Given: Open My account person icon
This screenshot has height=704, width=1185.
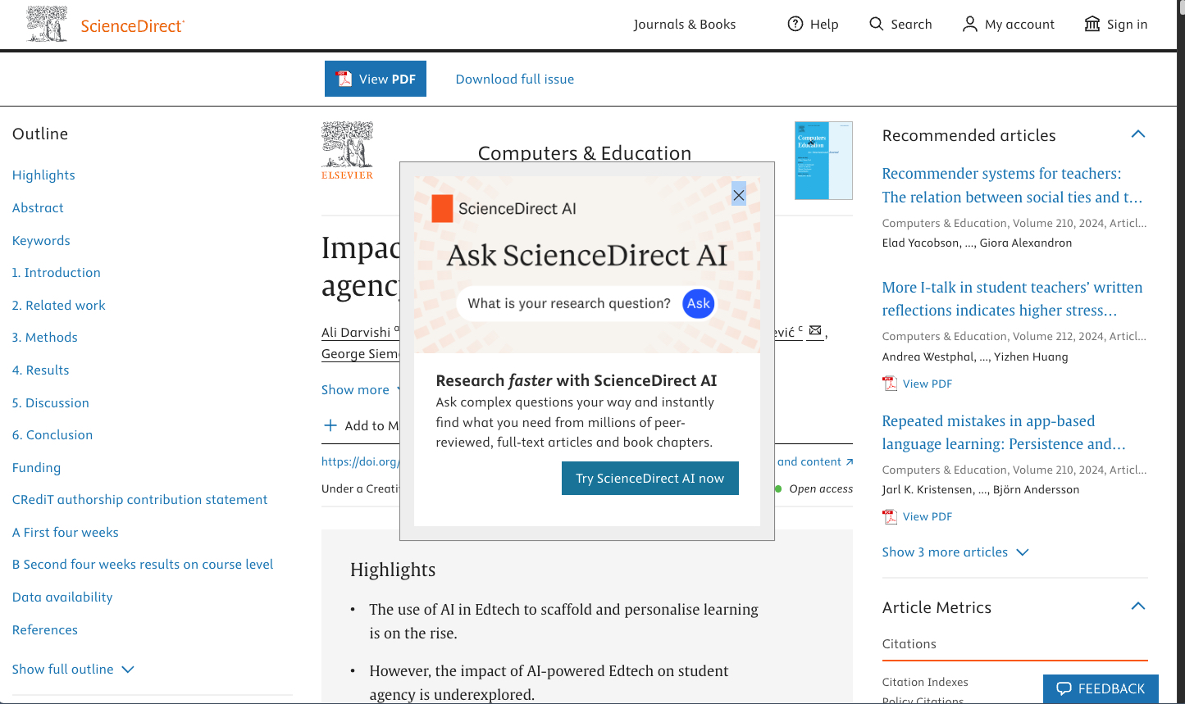Looking at the screenshot, I should click(969, 25).
